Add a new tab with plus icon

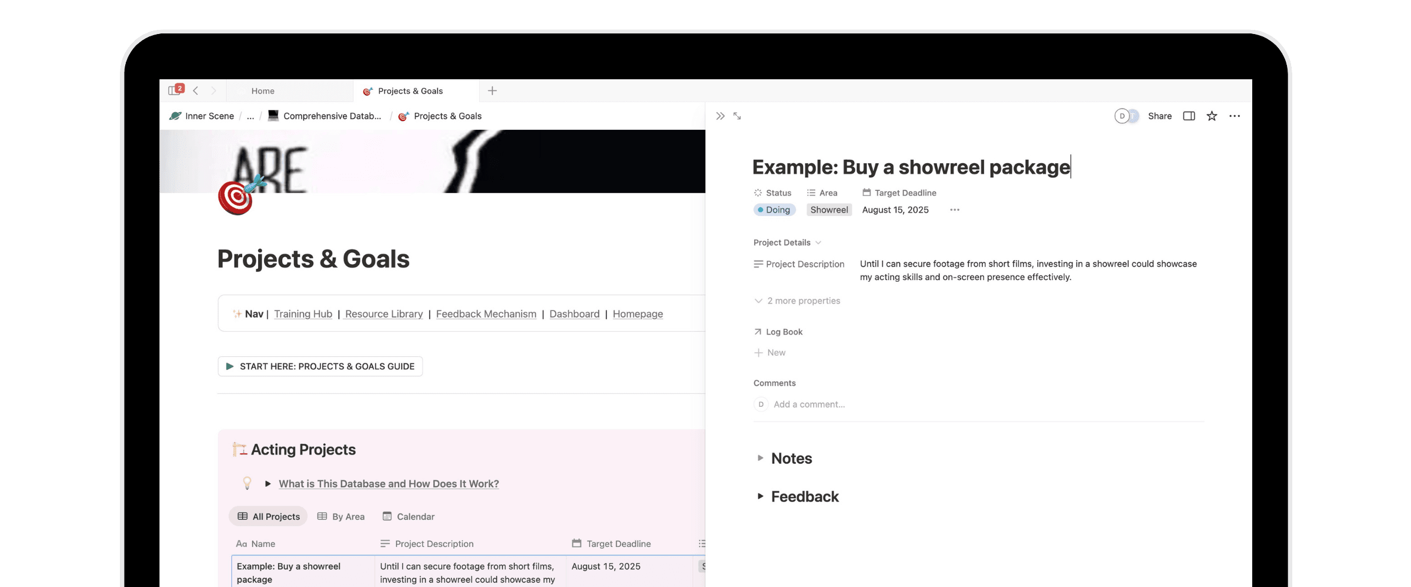tap(492, 91)
